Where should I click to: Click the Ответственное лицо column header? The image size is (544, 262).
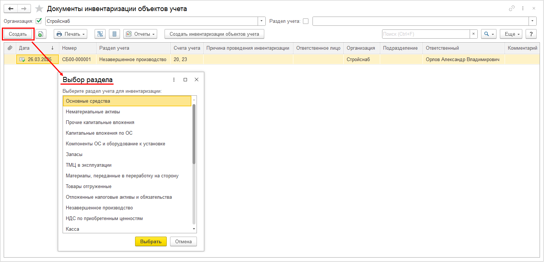[x=318, y=48]
